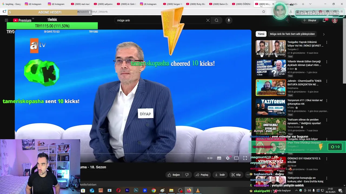Open YouTube notifications bell
The width and height of the screenshot is (346, 194).
324,20
